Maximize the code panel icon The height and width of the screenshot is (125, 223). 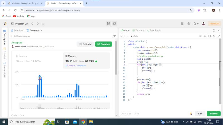click(x=214, y=30)
